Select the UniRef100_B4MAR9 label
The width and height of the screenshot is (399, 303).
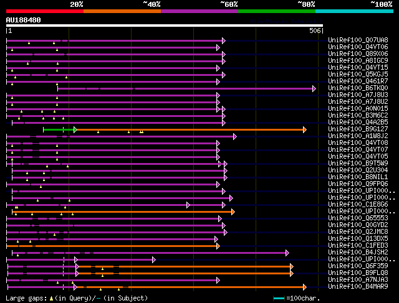[x=358, y=287]
